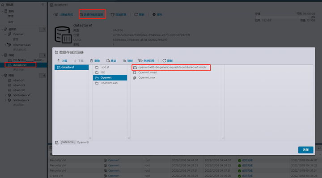This screenshot has height=178, width=322.
Task: Click the create directory (创建目录) icon
Action: tap(140, 60)
